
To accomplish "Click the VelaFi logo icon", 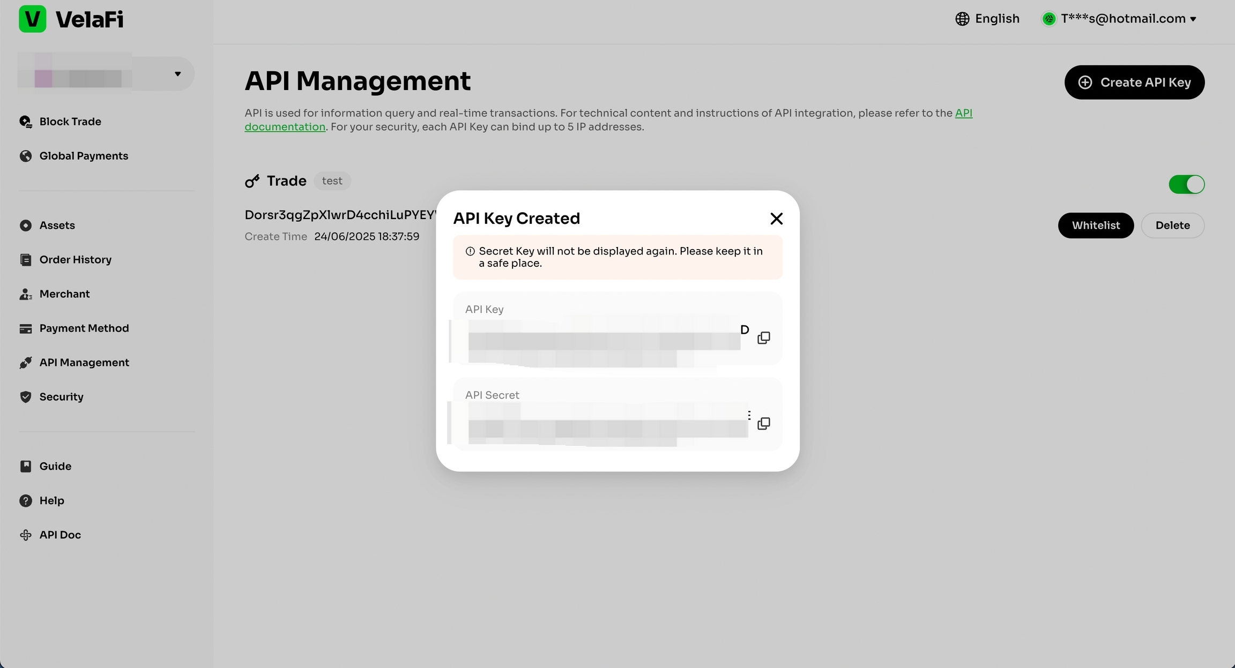I will [32, 19].
